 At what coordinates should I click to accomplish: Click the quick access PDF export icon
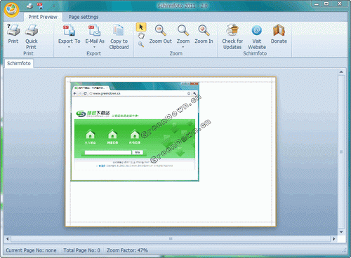tap(40, 6)
